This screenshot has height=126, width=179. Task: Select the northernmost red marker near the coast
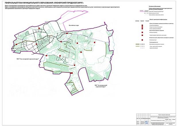coord(39,28)
